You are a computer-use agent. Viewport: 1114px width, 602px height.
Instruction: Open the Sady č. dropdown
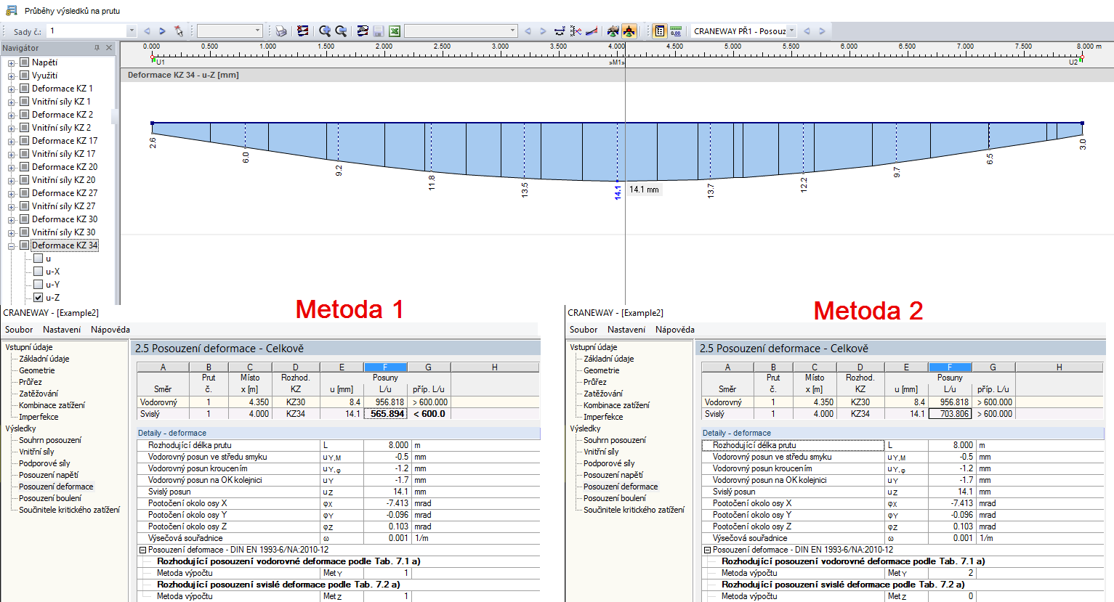click(x=132, y=31)
